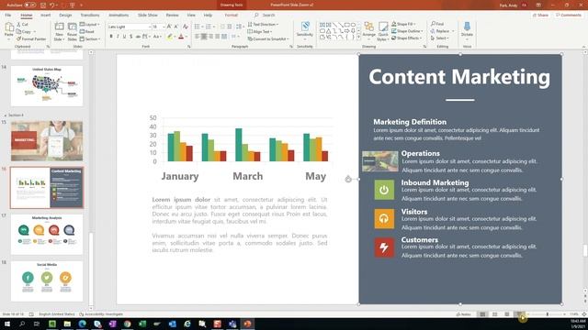Align text to the left
This screenshot has height=330, width=588.
tap(198, 37)
